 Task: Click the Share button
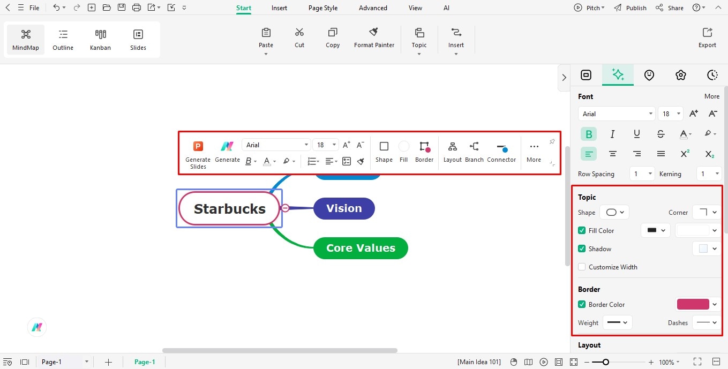coord(670,8)
